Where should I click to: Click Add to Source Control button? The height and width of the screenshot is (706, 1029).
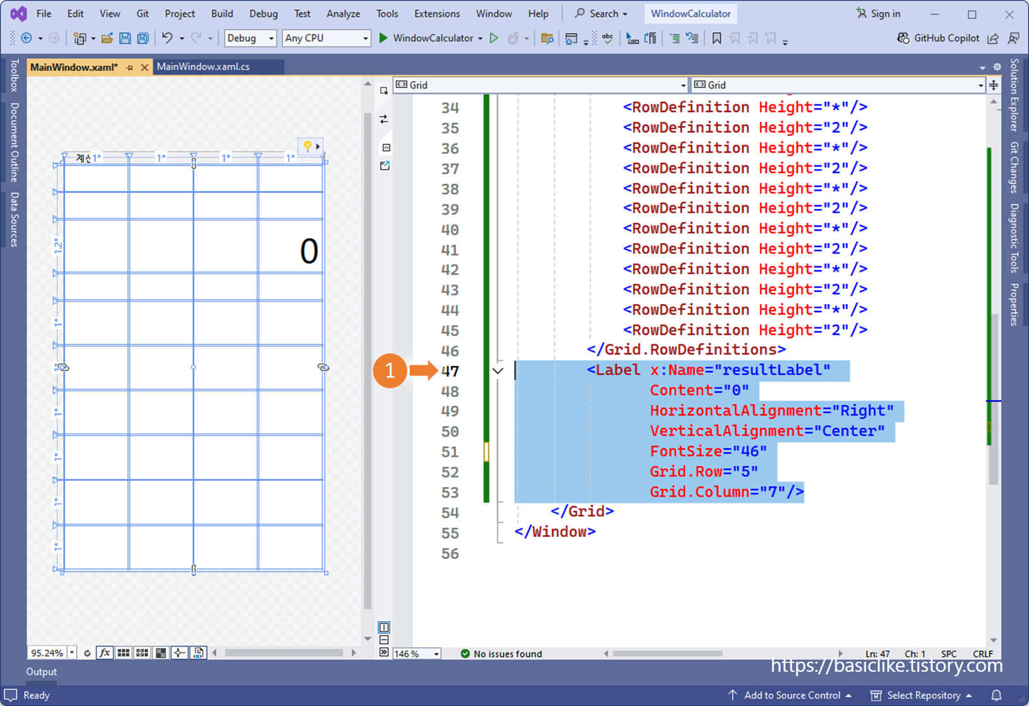point(789,695)
